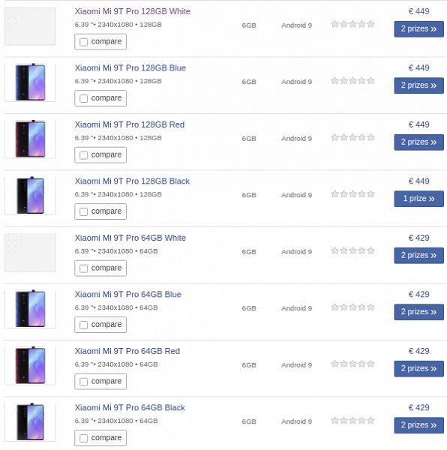Show 2 prizes for Mi 9T Pro 128GB Blue
Viewport: 447px width, 450px height.
pos(418,85)
